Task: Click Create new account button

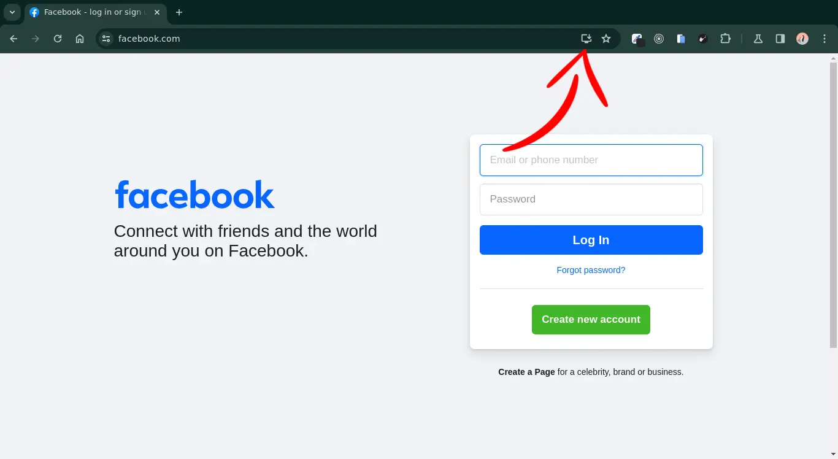Action: tap(591, 320)
